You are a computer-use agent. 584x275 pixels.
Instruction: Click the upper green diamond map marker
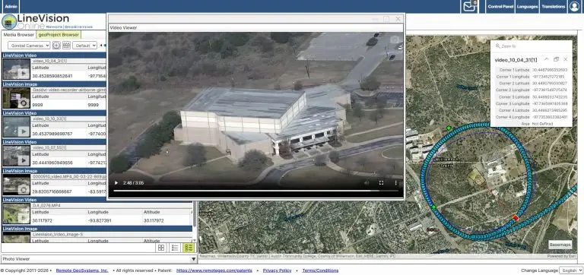449,128
